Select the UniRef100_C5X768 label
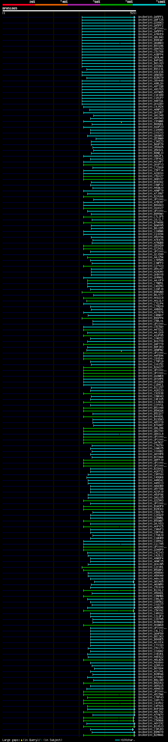Viewport: 168px width, 742px height. tap(150, 52)
